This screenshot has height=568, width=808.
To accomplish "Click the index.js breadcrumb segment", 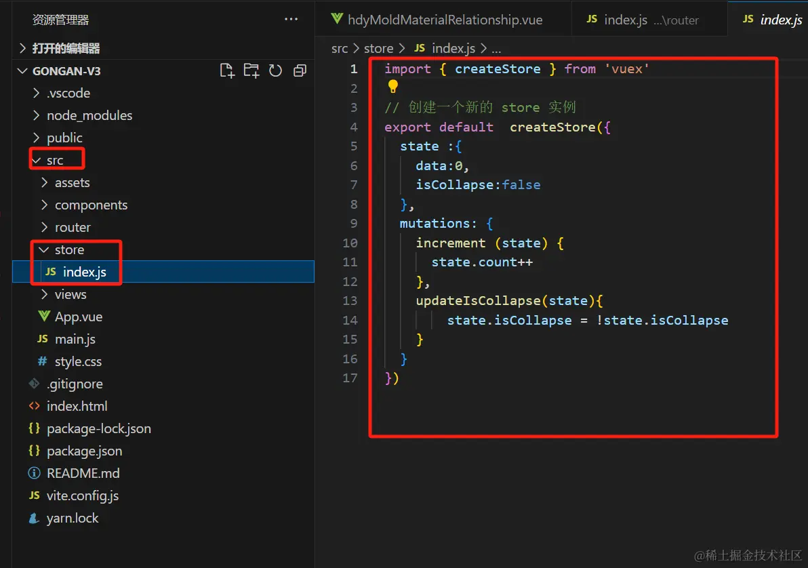I will (x=453, y=48).
